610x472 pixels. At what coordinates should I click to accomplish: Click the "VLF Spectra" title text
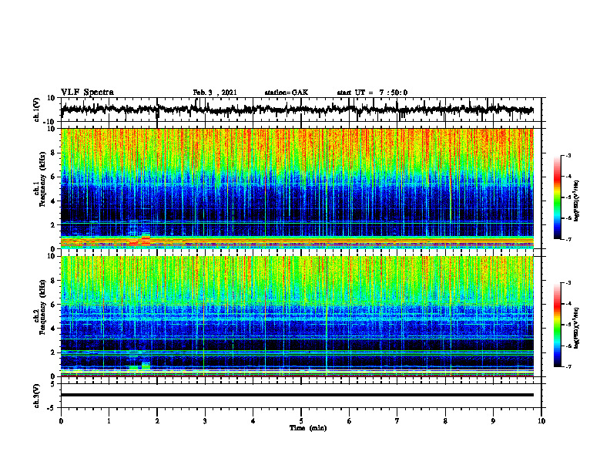tap(87, 93)
